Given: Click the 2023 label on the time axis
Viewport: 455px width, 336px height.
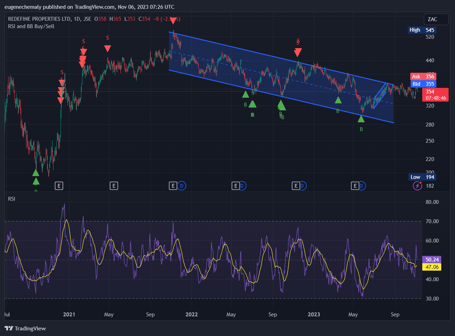Looking at the screenshot, I should (x=314, y=315).
